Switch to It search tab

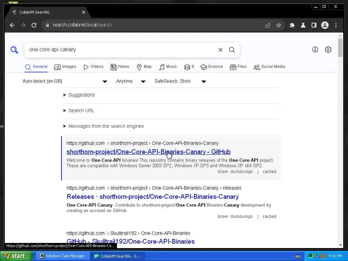tap(189, 67)
